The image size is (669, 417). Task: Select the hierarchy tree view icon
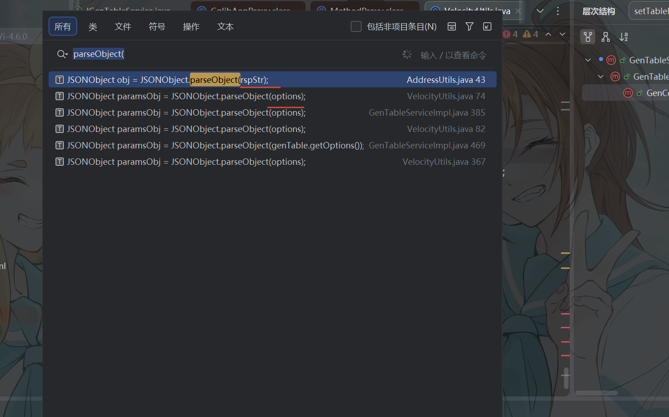coord(588,37)
